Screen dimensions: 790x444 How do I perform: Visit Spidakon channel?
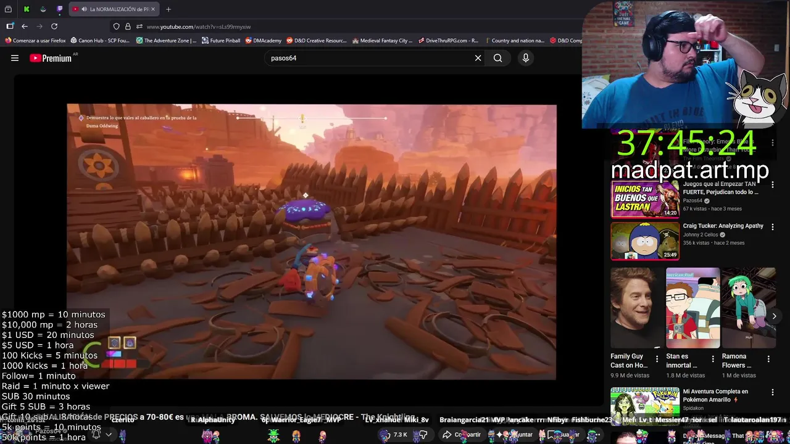tap(692, 408)
